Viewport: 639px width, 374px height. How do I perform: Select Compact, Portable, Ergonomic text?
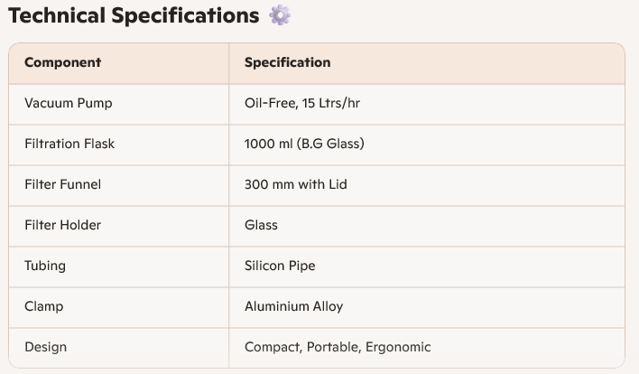(338, 347)
